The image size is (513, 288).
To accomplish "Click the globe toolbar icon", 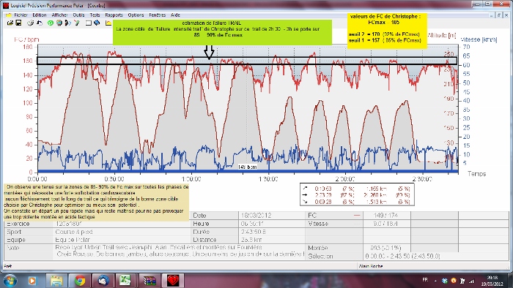I will tap(59, 23).
